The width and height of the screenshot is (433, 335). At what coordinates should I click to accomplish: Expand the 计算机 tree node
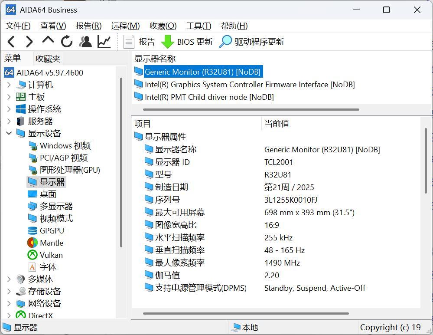[9, 85]
